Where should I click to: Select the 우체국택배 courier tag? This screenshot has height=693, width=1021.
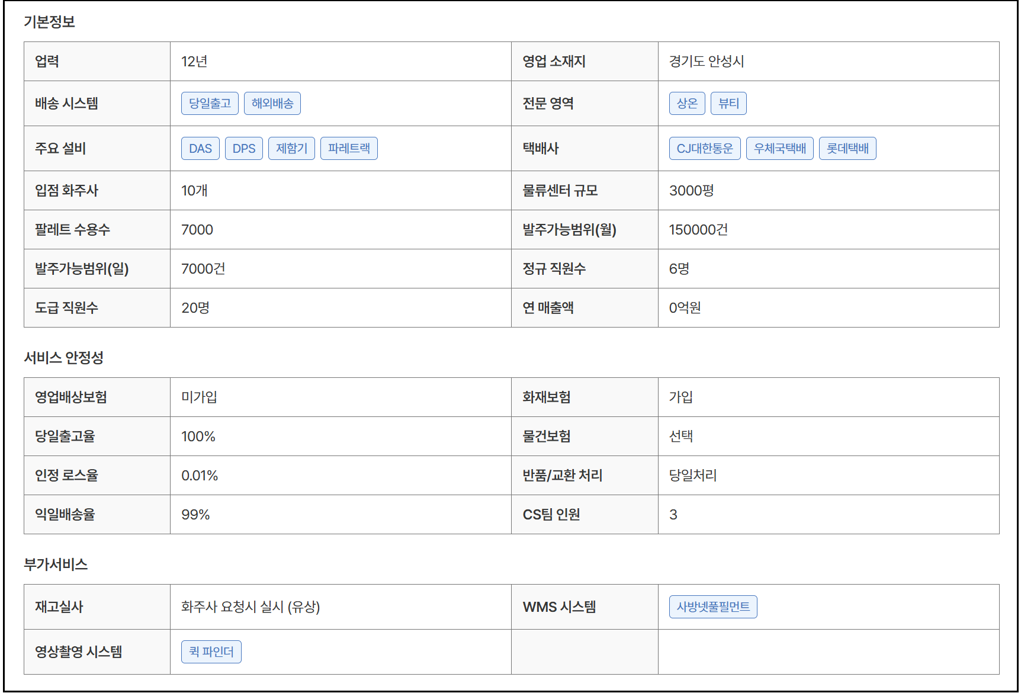click(780, 148)
